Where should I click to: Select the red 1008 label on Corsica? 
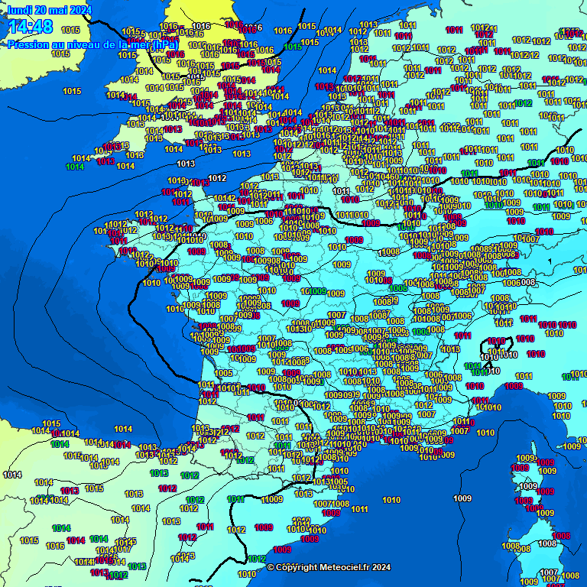(x=562, y=536)
